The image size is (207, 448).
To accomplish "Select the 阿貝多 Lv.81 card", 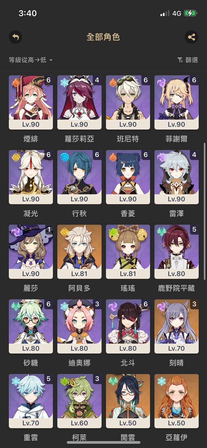I will click(79, 252).
